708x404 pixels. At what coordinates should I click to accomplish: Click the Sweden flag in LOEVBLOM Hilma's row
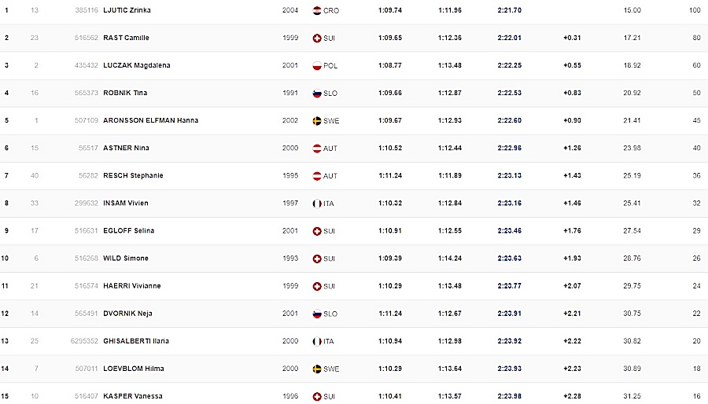[x=316, y=369]
